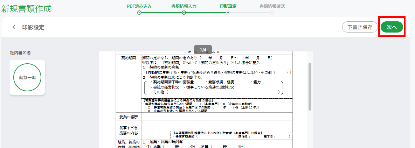Click the 就業の場所 row in the document
This screenshot has height=148, width=415.
pos(204,117)
